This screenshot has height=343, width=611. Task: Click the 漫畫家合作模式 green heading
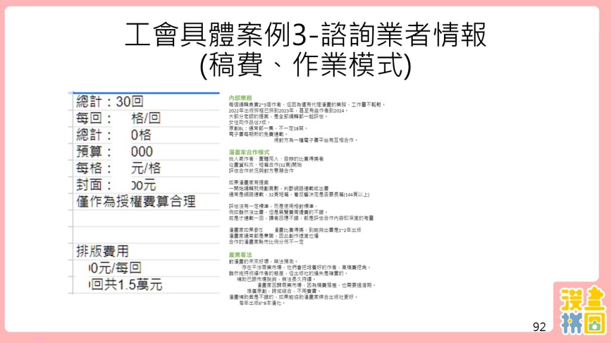coord(249,152)
